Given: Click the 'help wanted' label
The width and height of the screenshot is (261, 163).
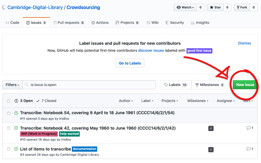Looking at the screenshot, I should click(69, 134).
